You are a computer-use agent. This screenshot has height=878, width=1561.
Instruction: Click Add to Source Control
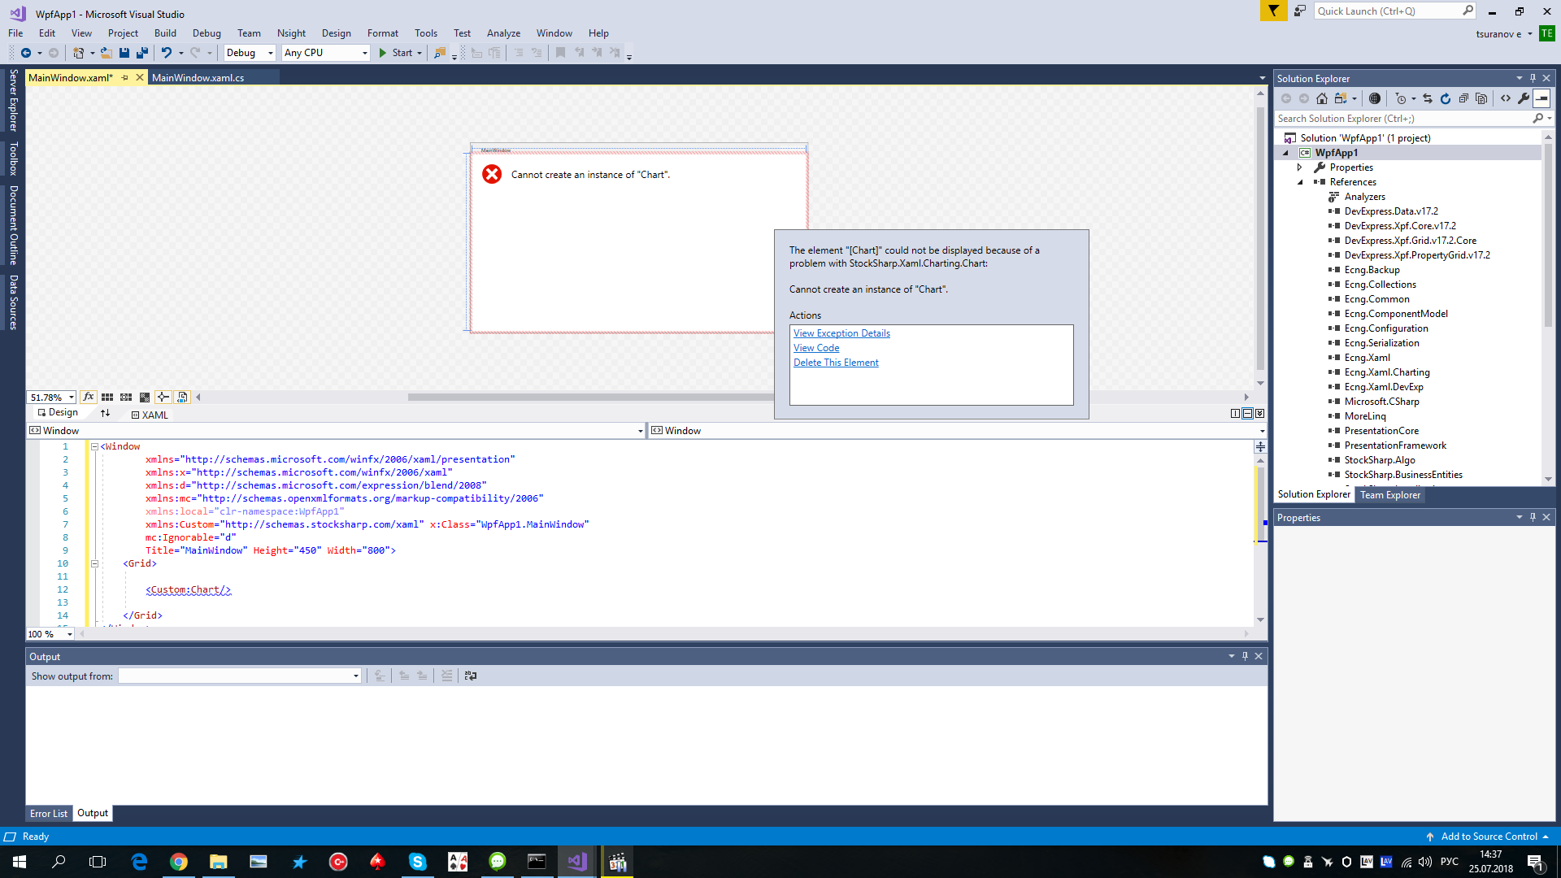(1489, 837)
